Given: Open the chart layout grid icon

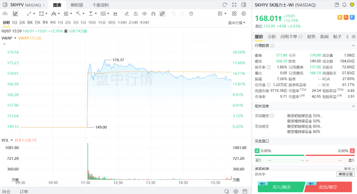Looking at the screenshot, I should [234, 14].
